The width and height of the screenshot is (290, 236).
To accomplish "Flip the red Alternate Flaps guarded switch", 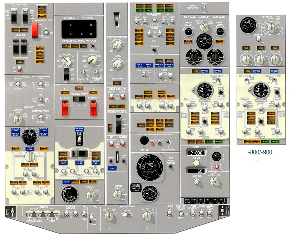I will coord(35,29).
